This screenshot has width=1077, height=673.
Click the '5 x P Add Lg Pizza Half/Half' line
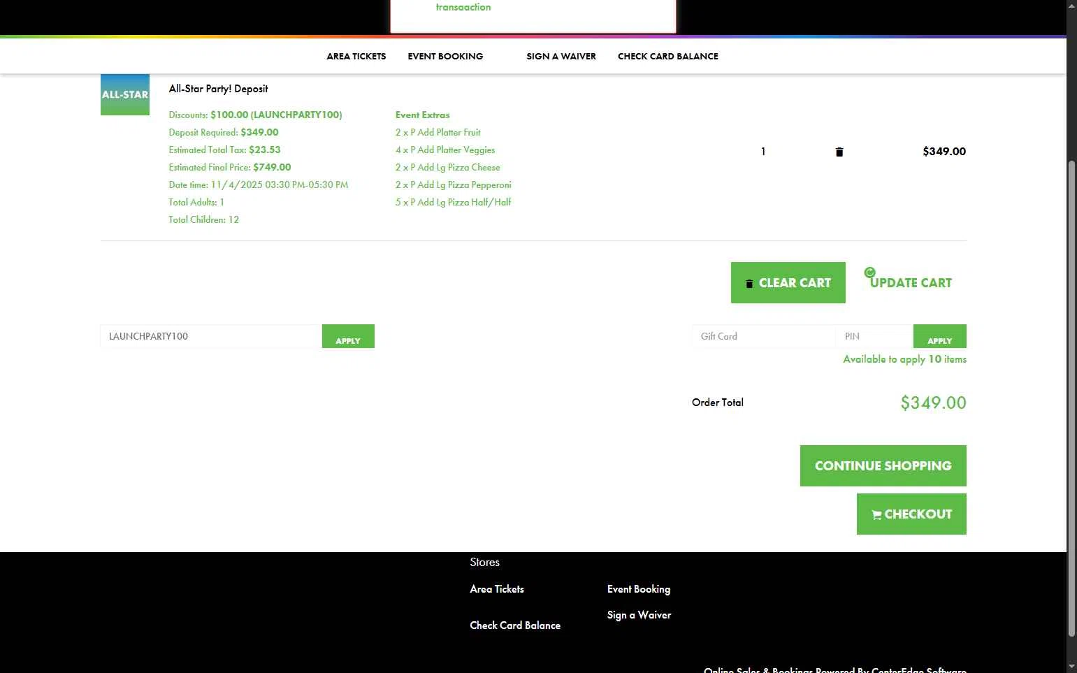453,202
